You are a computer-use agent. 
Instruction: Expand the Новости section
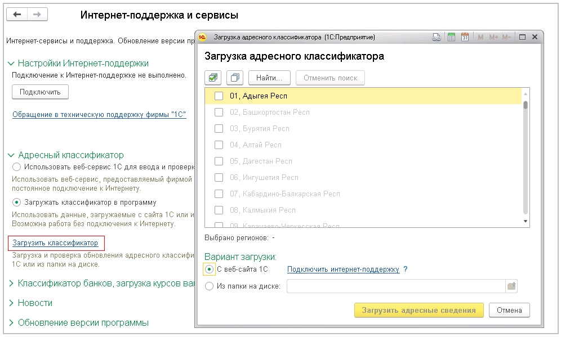[x=11, y=303]
